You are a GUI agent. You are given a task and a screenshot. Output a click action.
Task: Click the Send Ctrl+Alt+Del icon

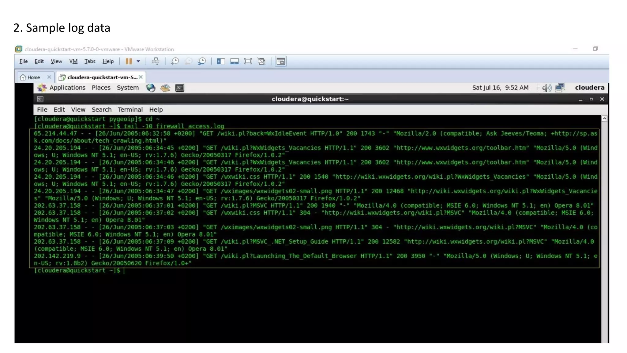156,61
